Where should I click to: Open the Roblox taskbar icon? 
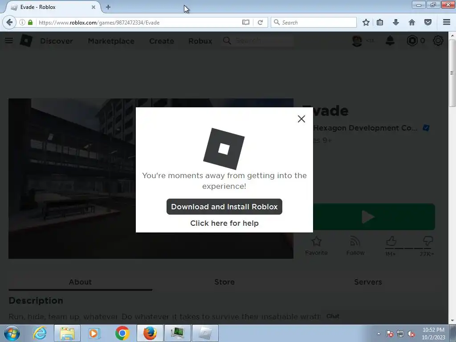(x=205, y=333)
